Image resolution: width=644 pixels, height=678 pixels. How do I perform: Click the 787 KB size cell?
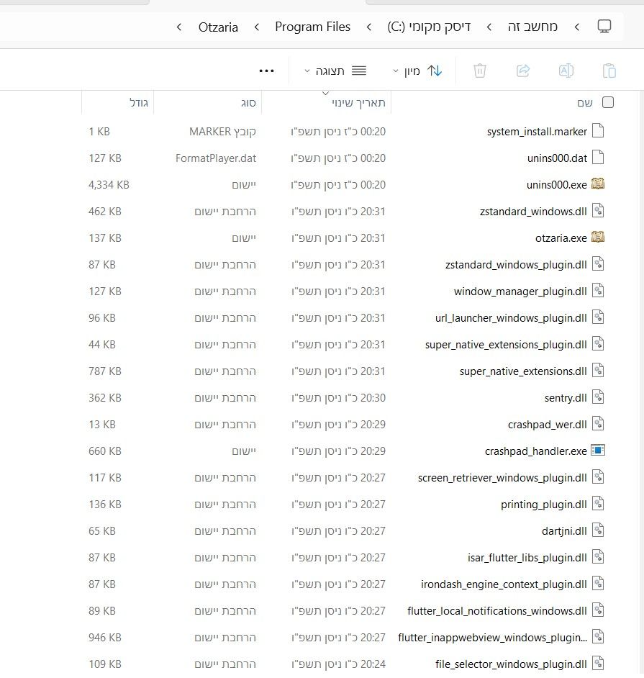[105, 371]
